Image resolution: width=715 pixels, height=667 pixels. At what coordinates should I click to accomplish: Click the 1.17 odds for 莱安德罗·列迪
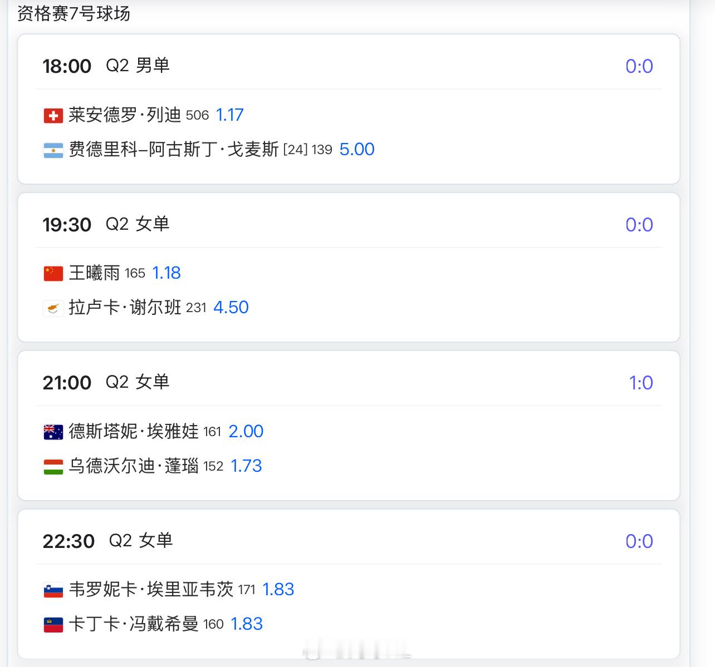click(x=229, y=115)
